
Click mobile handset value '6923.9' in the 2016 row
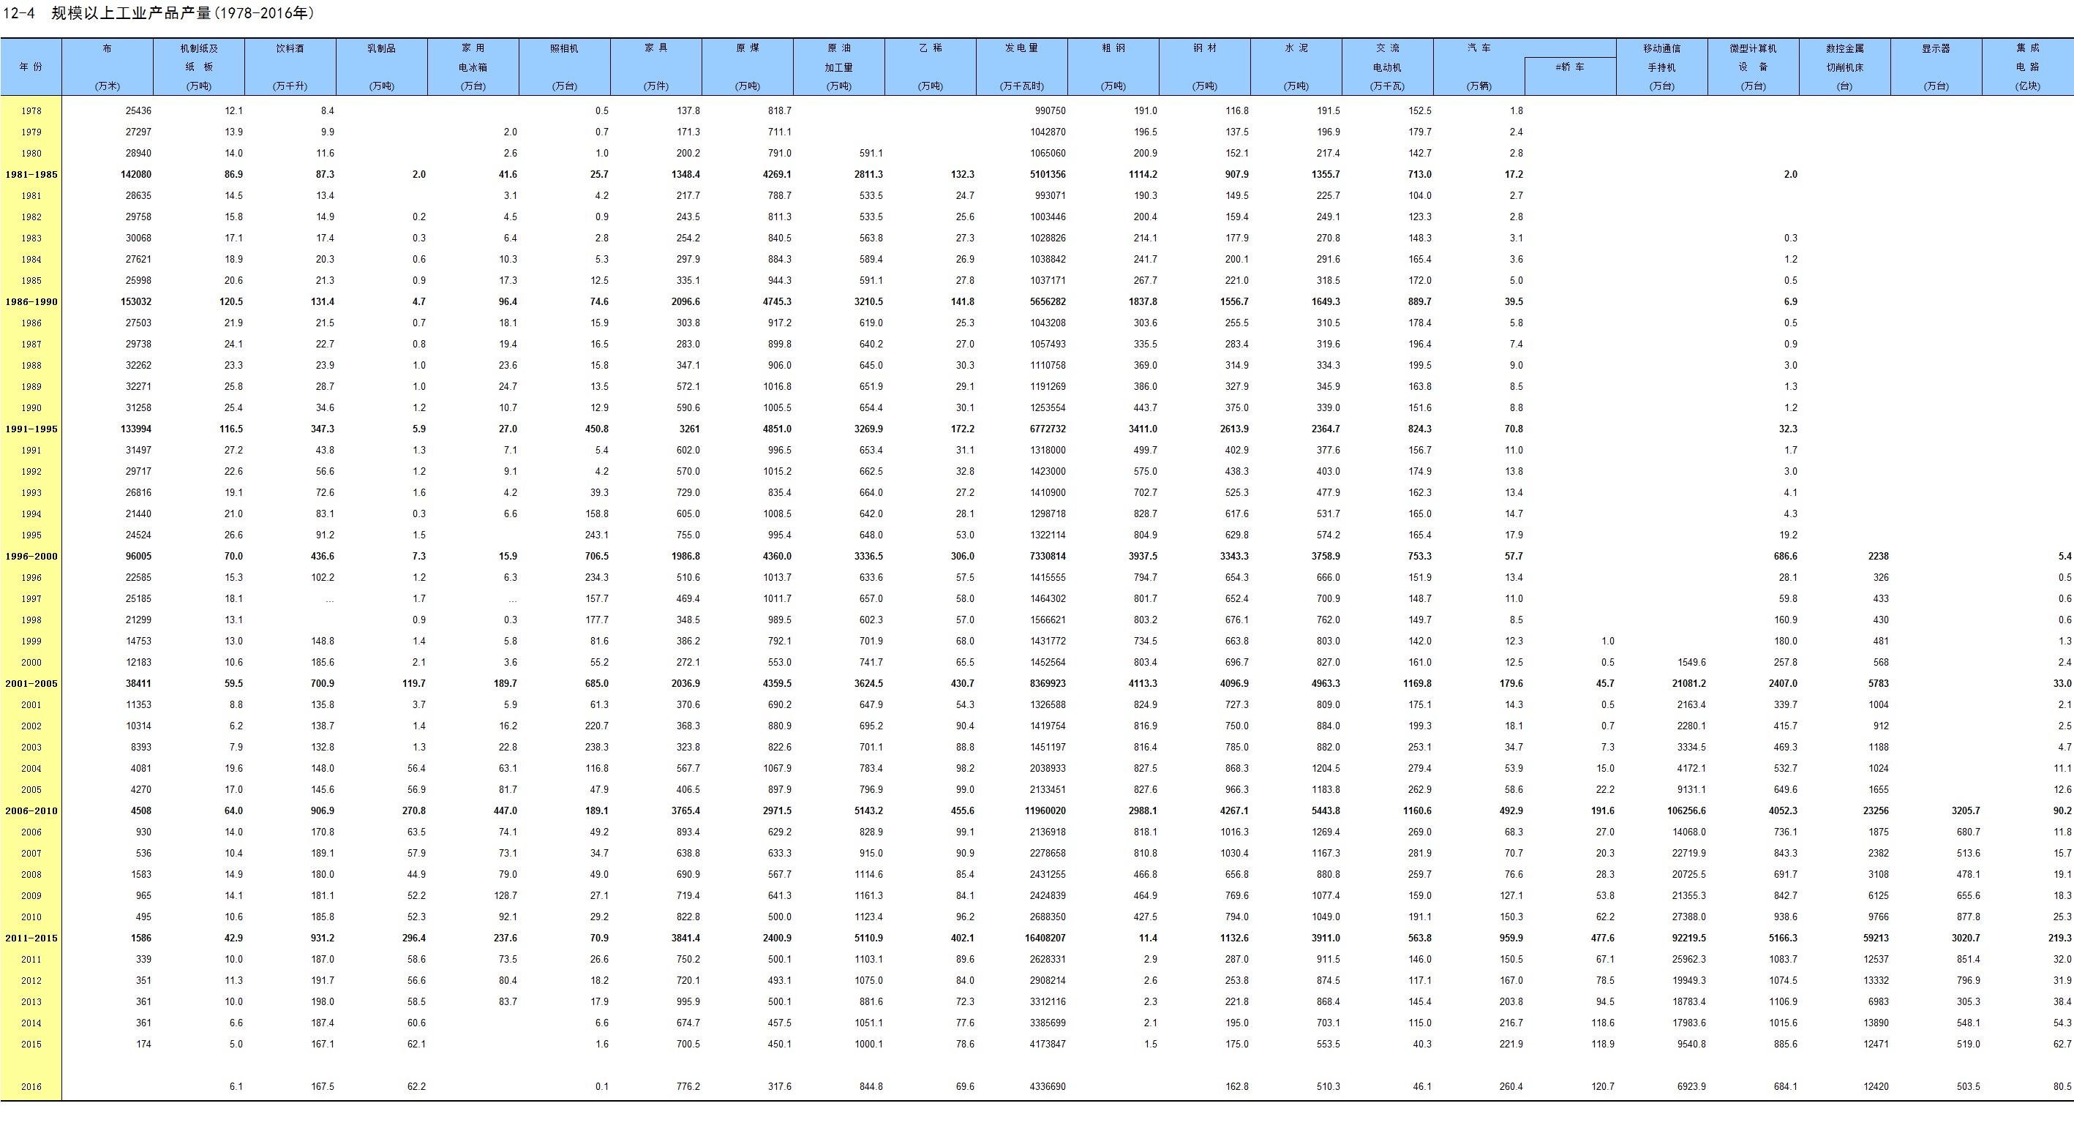point(1691,1087)
